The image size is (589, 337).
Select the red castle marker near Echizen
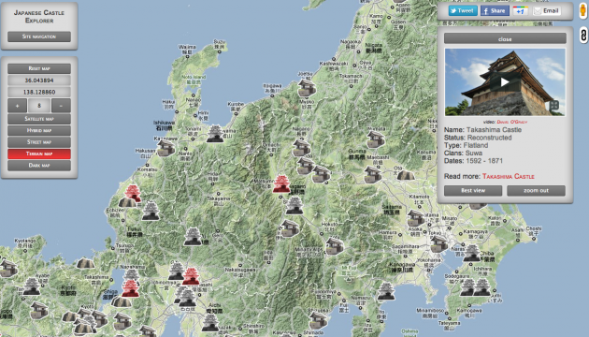[x=133, y=193]
